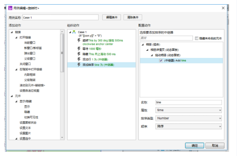
Task: Collapse the 在框架中打开链接 node
Action: click(x=16, y=69)
